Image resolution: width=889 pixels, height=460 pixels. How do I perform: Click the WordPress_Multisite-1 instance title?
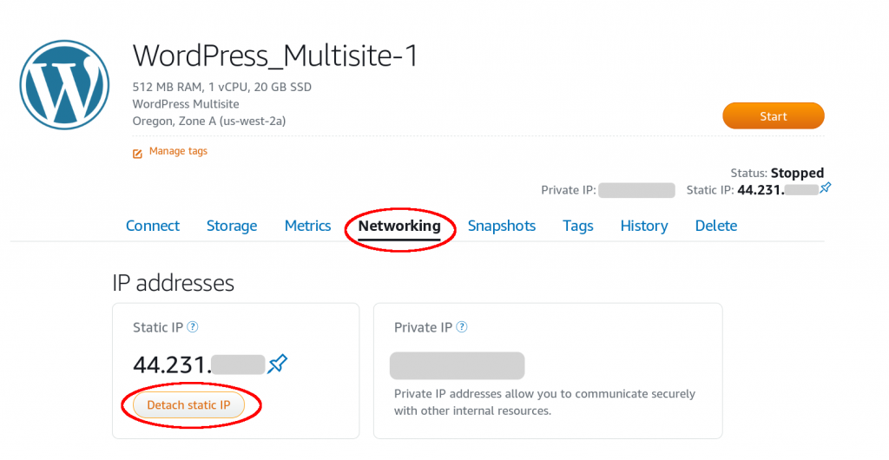coord(275,56)
